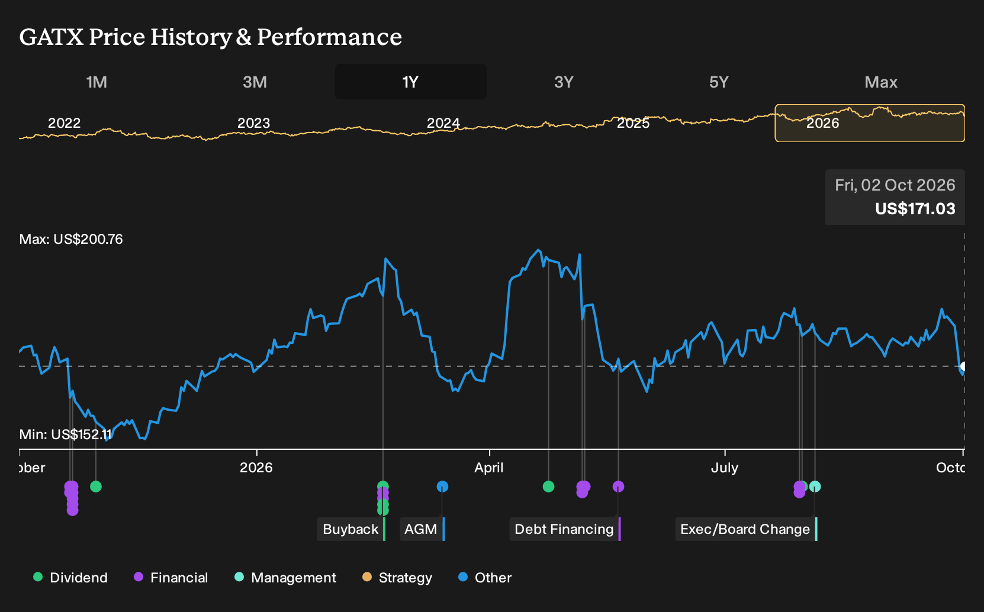Click the April axis label

click(x=489, y=468)
